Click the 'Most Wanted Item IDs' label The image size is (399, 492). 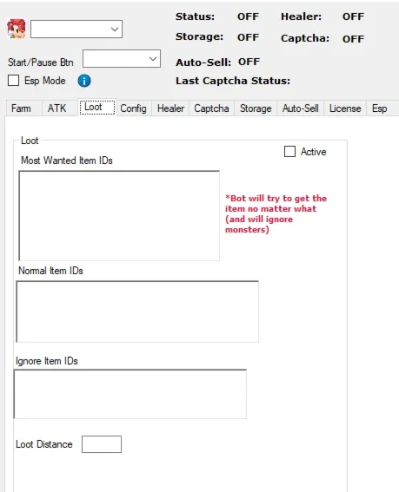pyautogui.click(x=67, y=161)
